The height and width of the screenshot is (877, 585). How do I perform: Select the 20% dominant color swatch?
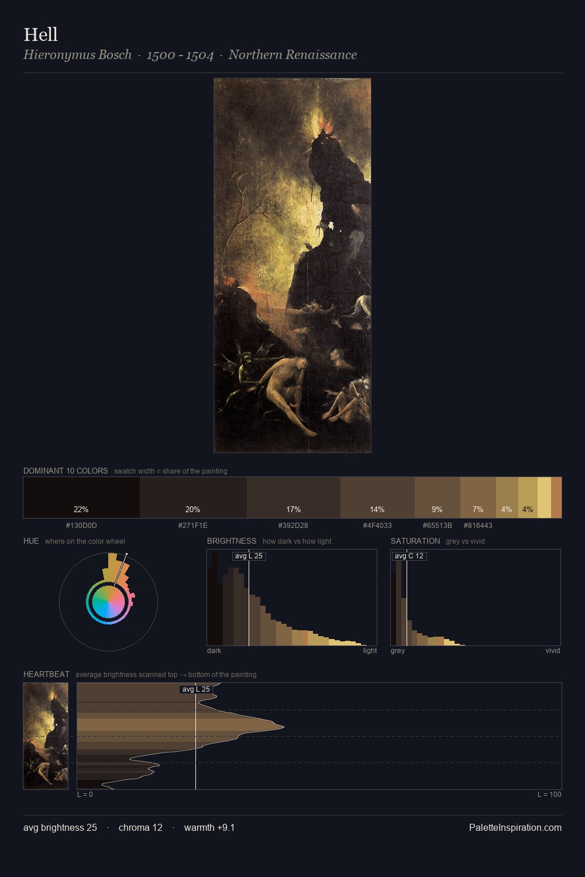[193, 498]
